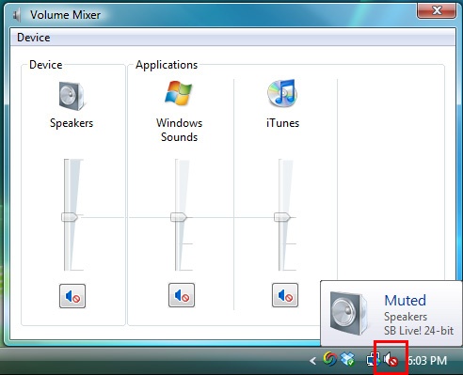Click the "Speakers" device label
Image resolution: width=463 pixels, height=375 pixels.
(72, 123)
